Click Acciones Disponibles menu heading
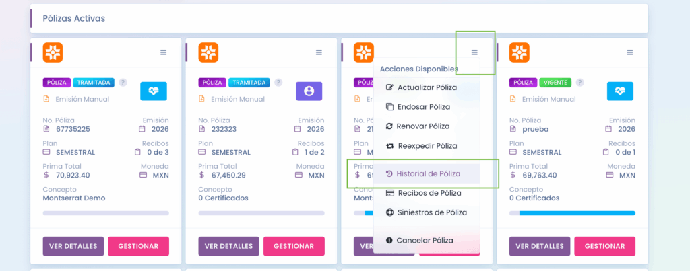 pos(419,69)
